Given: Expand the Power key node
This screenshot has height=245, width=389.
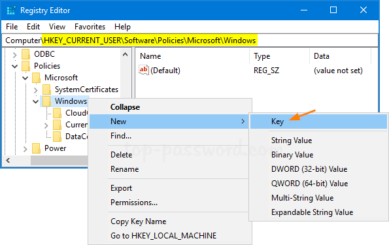Looking at the screenshot, I should [x=25, y=149].
